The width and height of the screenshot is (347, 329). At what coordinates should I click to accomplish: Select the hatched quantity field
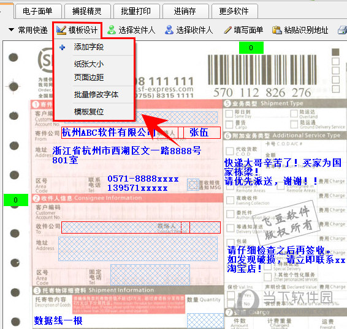point(205,320)
